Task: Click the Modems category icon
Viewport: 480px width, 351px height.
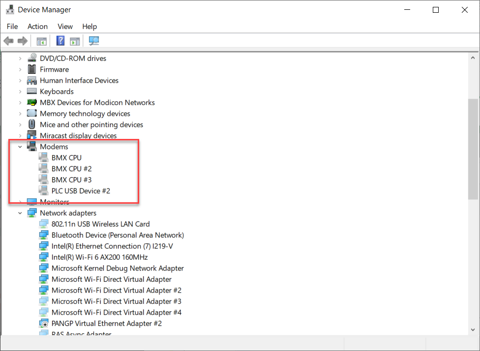Action: pos(32,146)
